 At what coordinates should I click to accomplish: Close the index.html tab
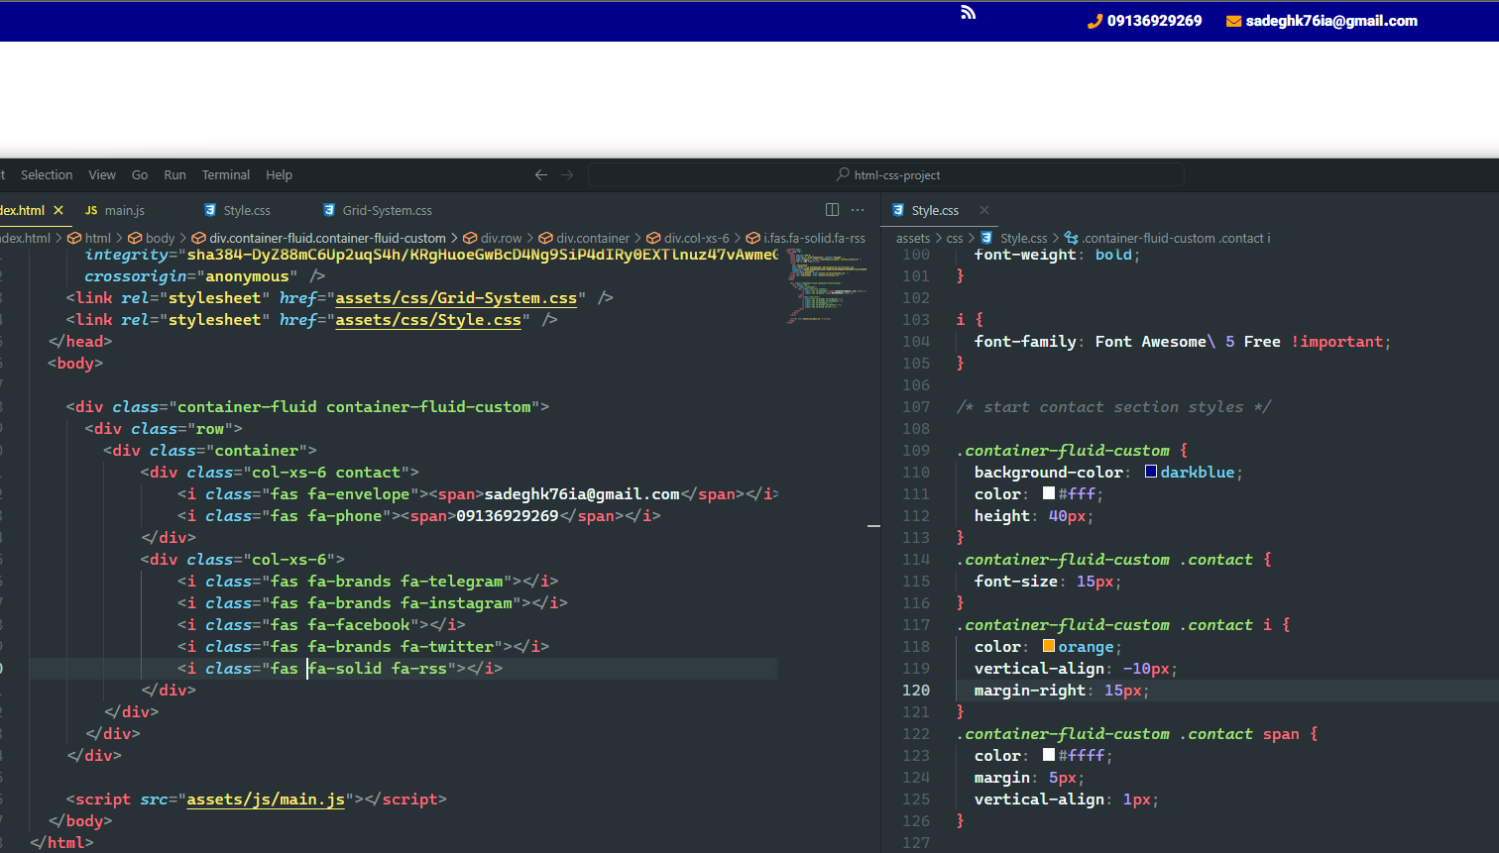[x=58, y=210]
